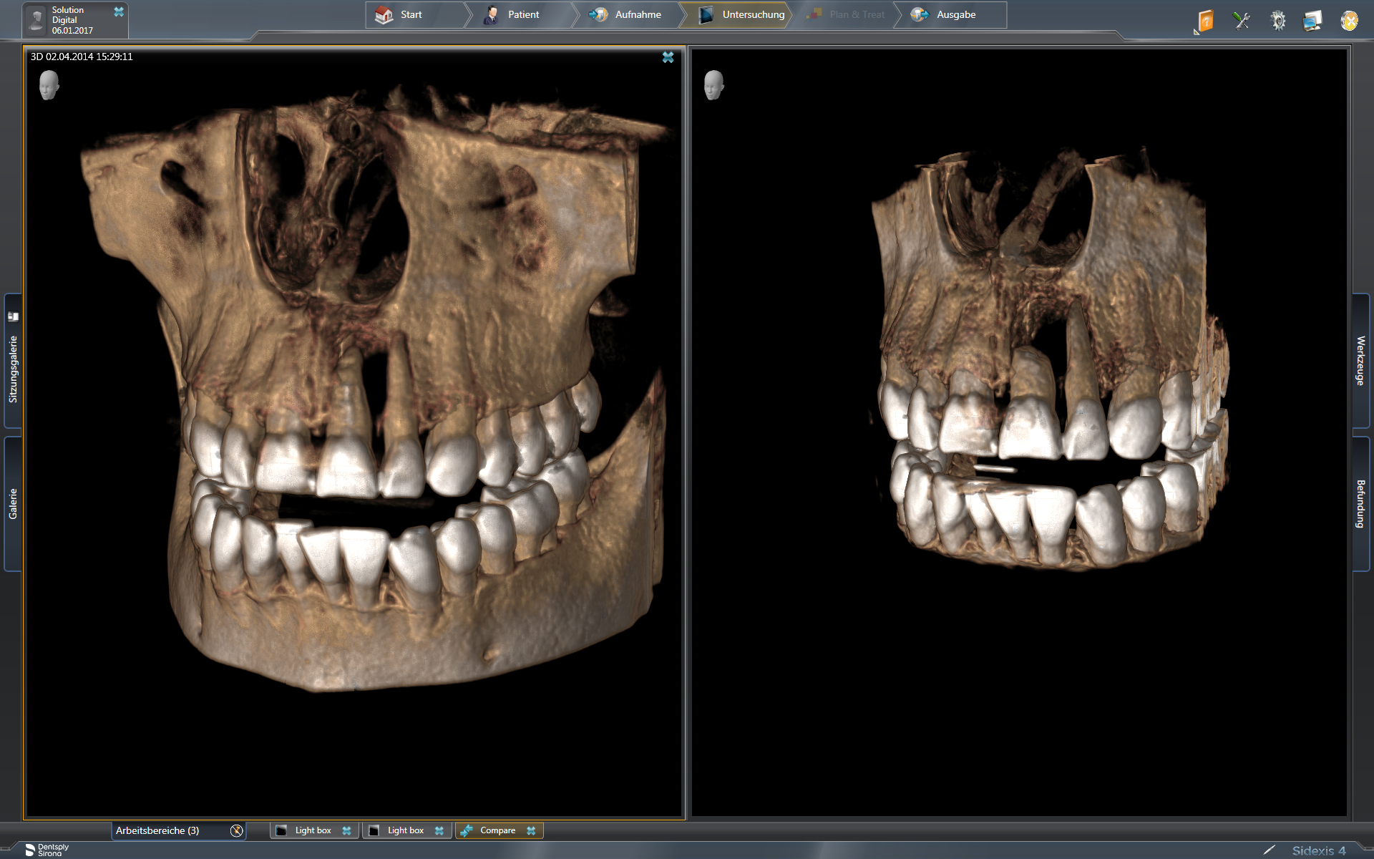Click the dual monitor display icon

click(1313, 20)
